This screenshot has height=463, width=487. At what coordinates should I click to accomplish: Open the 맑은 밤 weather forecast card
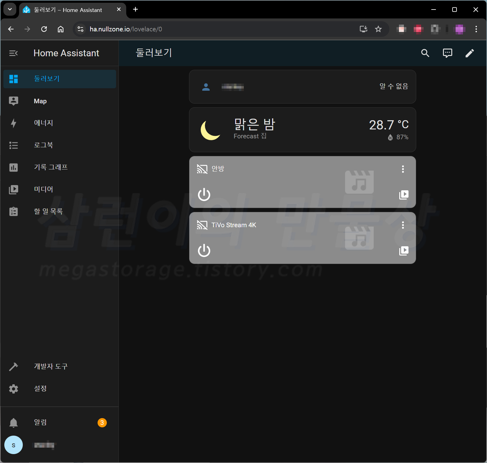(x=303, y=130)
